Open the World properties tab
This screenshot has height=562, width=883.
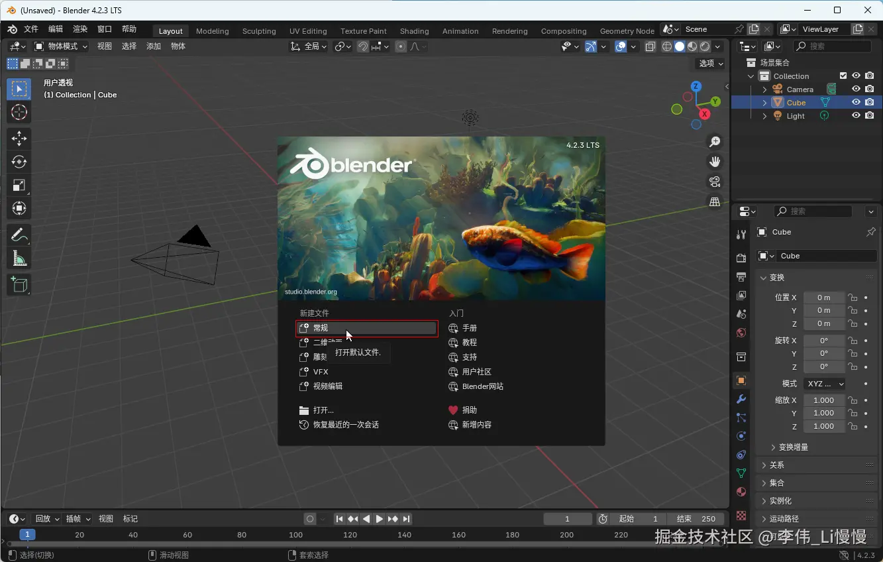[x=741, y=332]
